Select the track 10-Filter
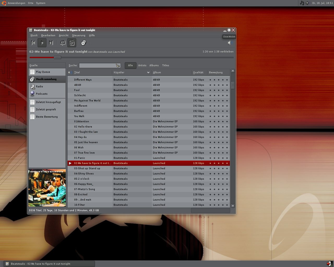Screen dimensions: 334x267 click(x=149, y=205)
